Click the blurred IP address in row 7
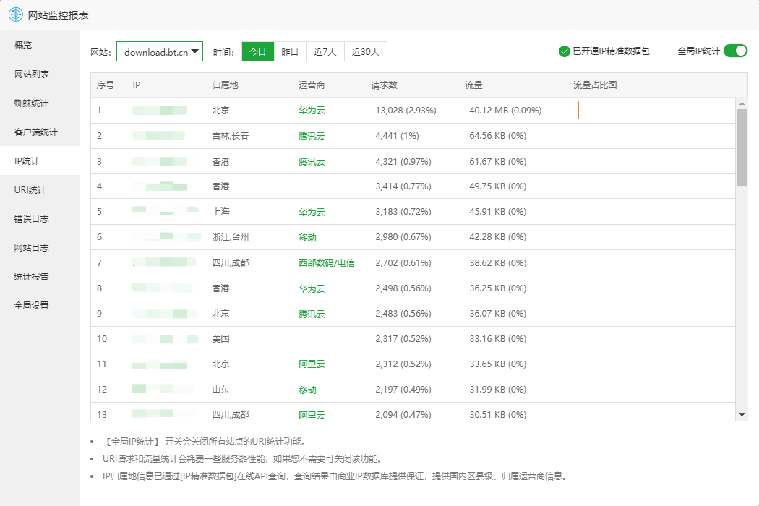 (x=165, y=262)
